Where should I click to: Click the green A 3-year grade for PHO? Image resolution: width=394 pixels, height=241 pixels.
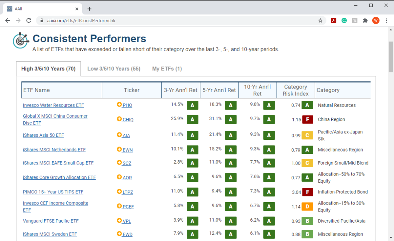[192, 105]
